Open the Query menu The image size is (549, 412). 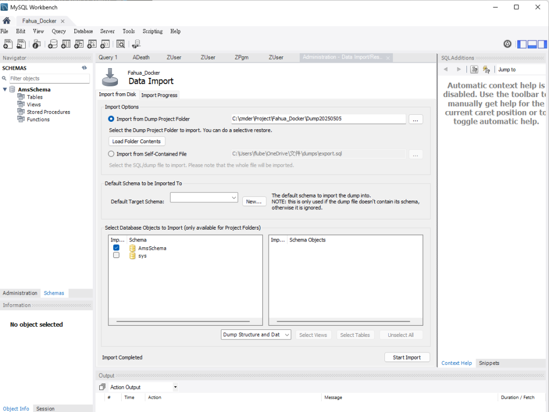(x=59, y=31)
